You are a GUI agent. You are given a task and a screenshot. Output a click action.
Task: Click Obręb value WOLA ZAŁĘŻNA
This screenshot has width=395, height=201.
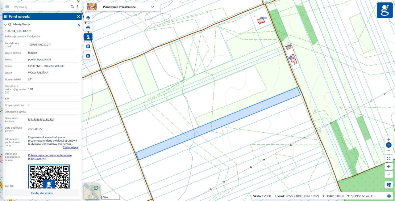(38, 73)
